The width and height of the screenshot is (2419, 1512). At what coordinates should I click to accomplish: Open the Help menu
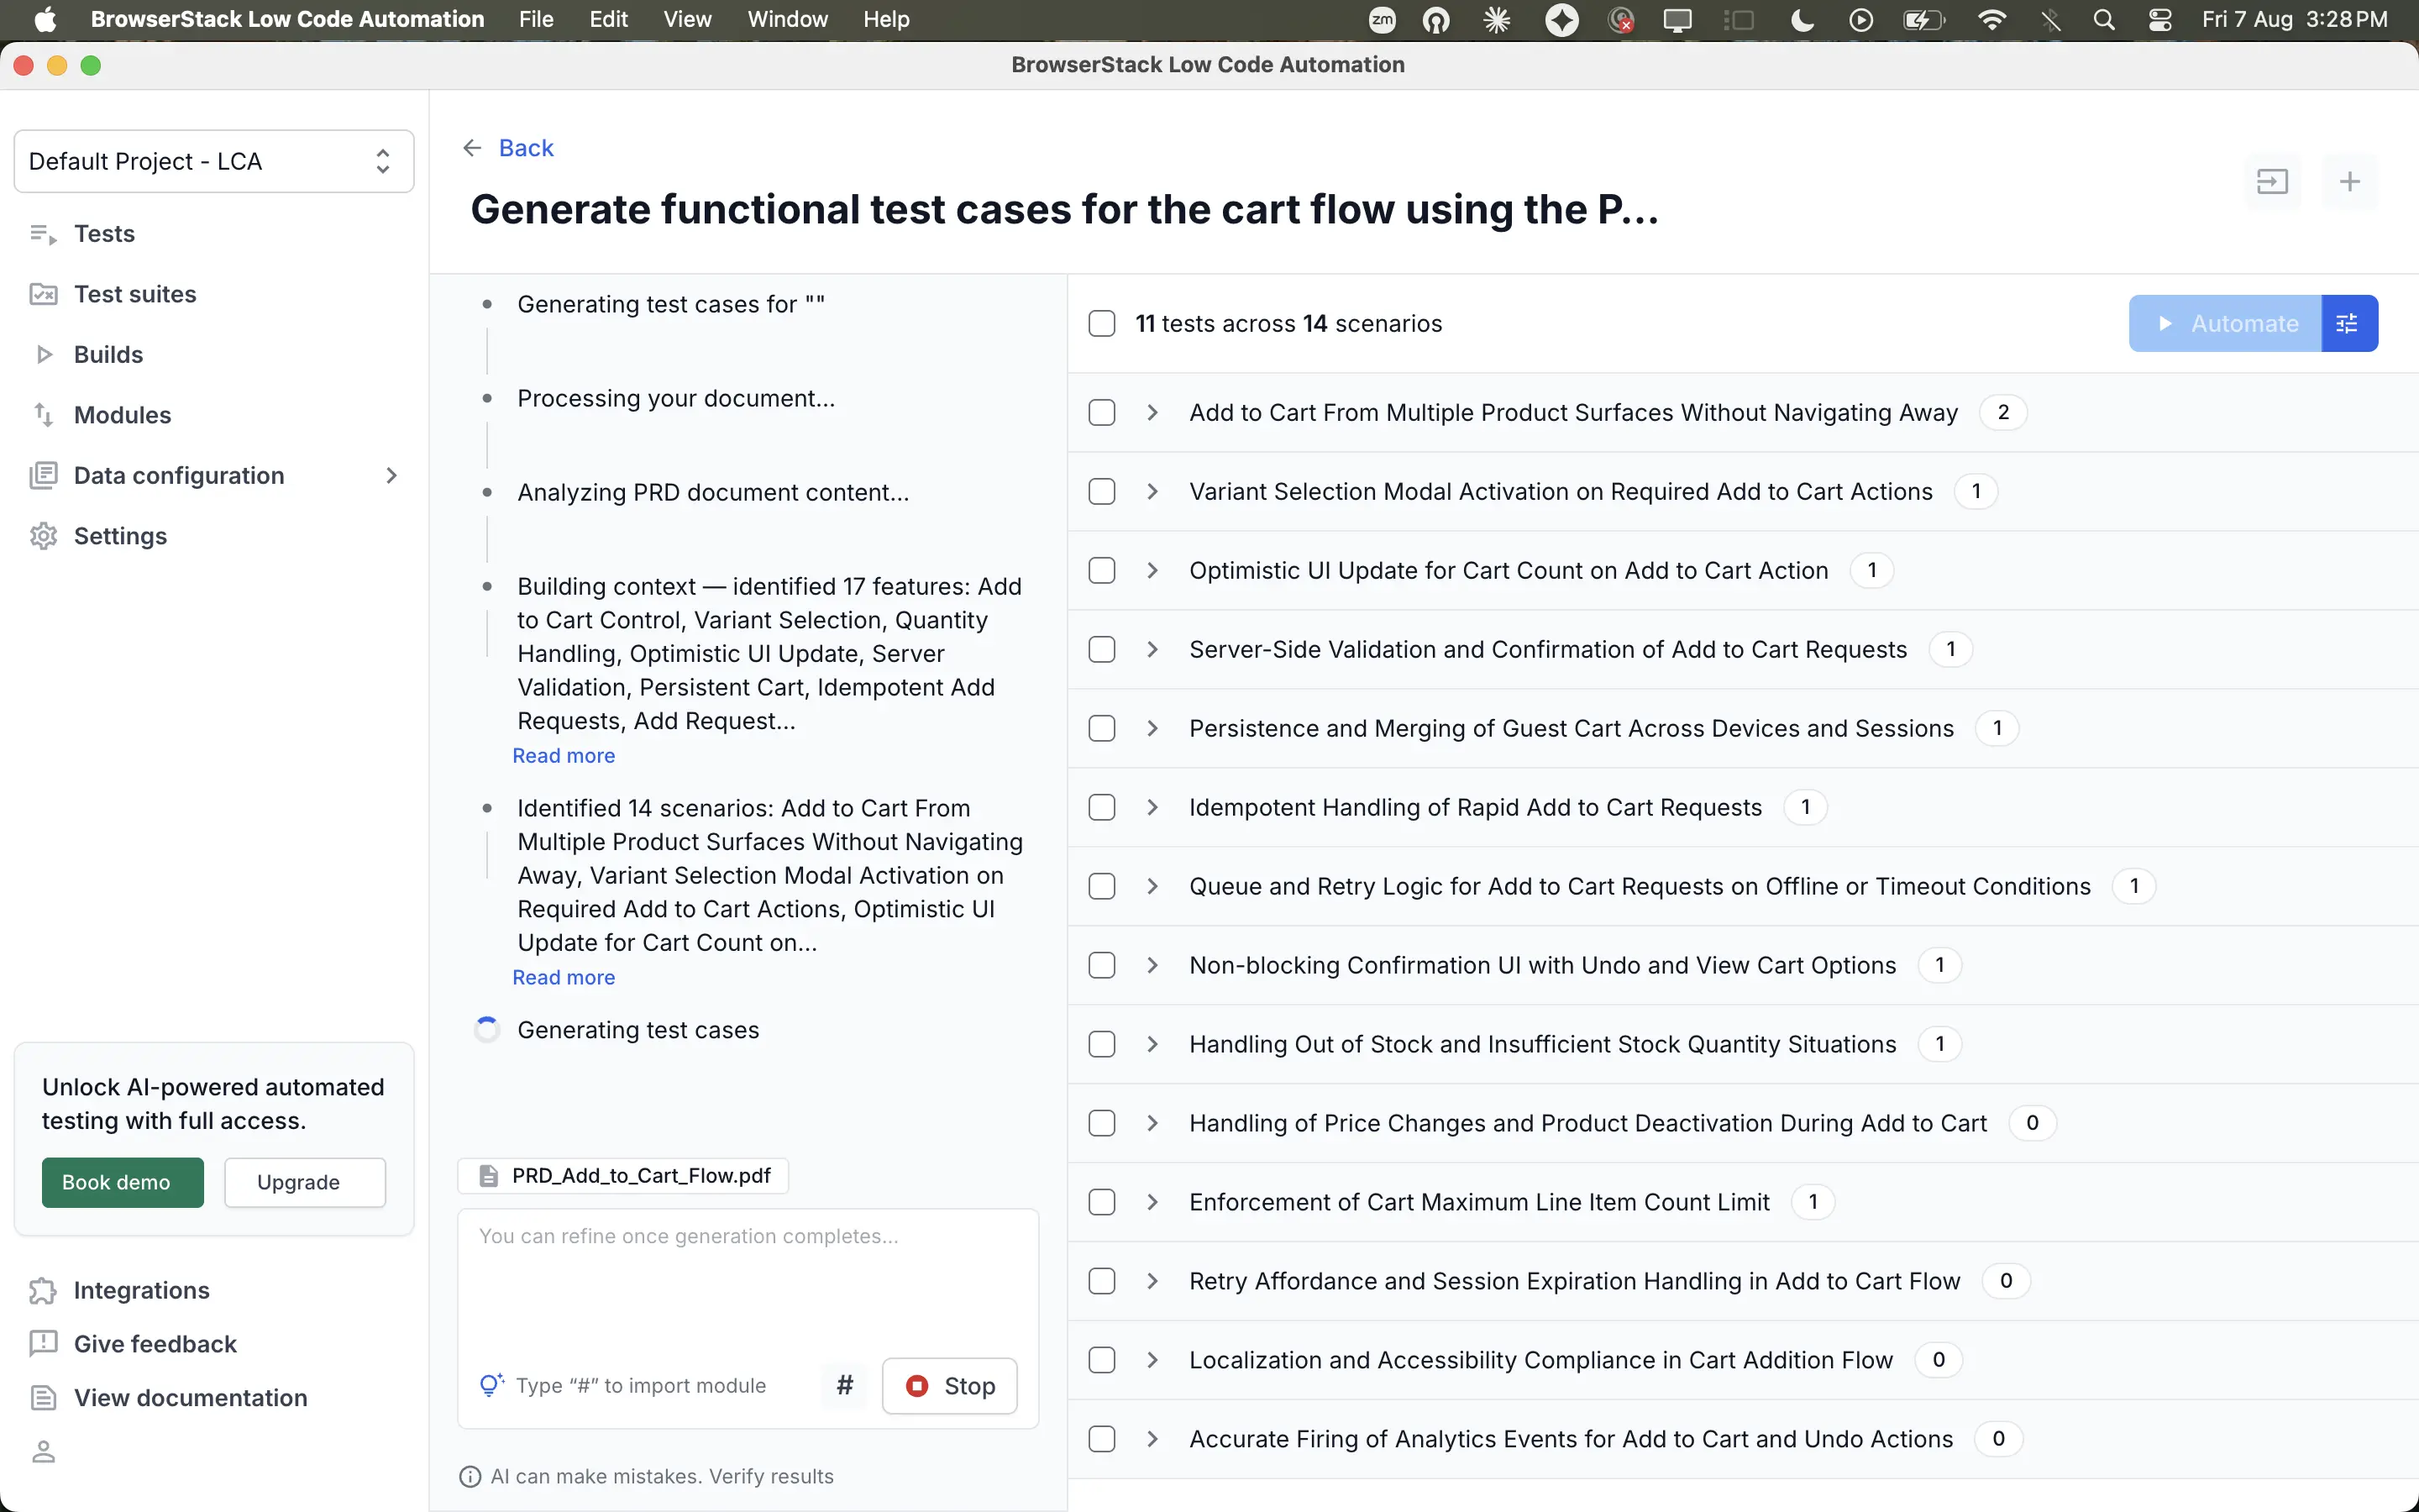pyautogui.click(x=887, y=20)
